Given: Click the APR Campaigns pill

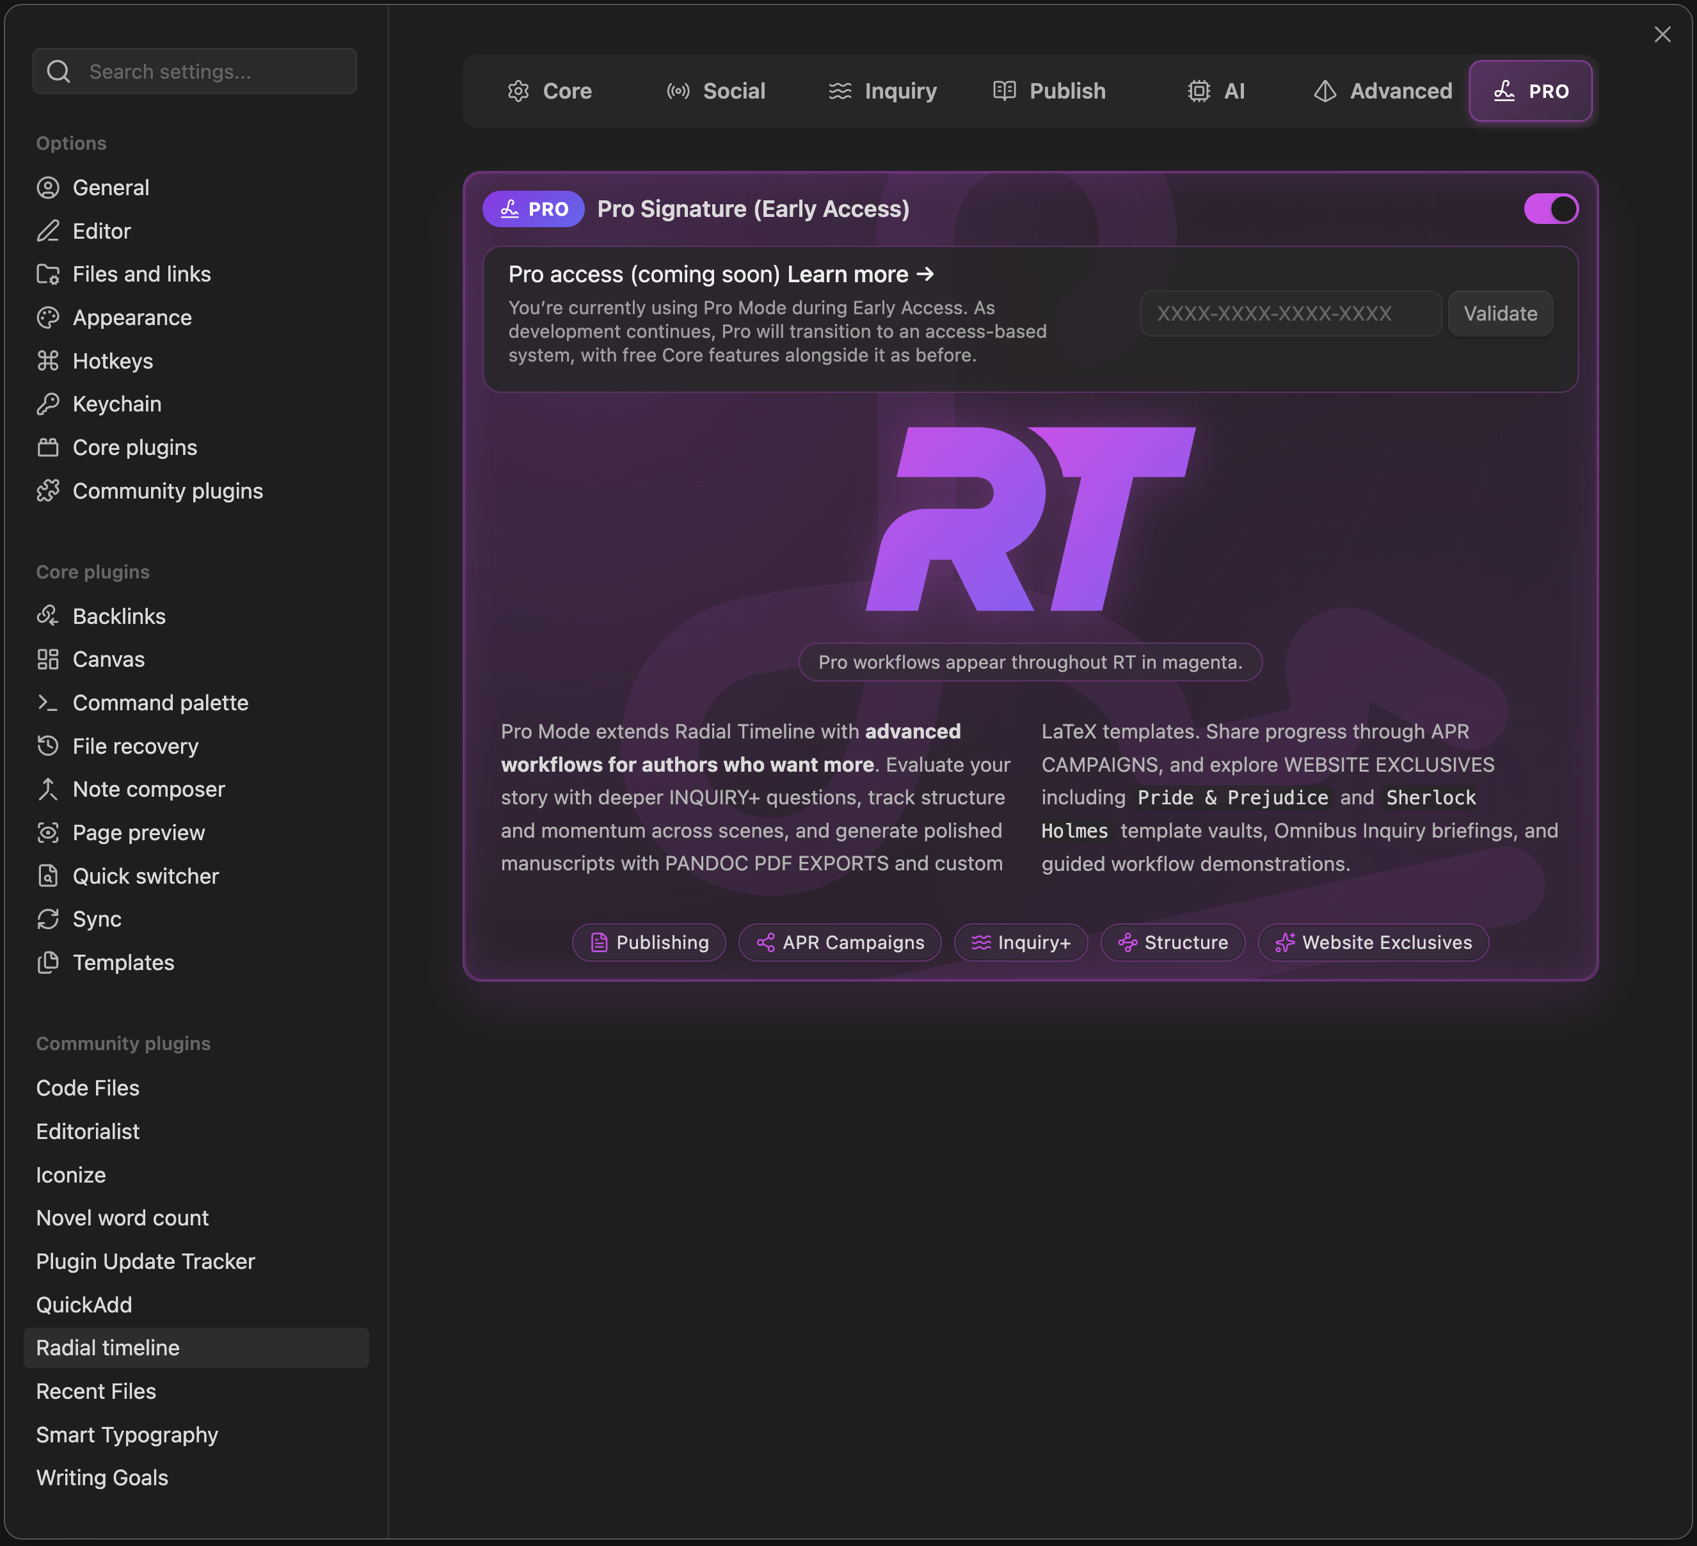Looking at the screenshot, I should coord(840,943).
